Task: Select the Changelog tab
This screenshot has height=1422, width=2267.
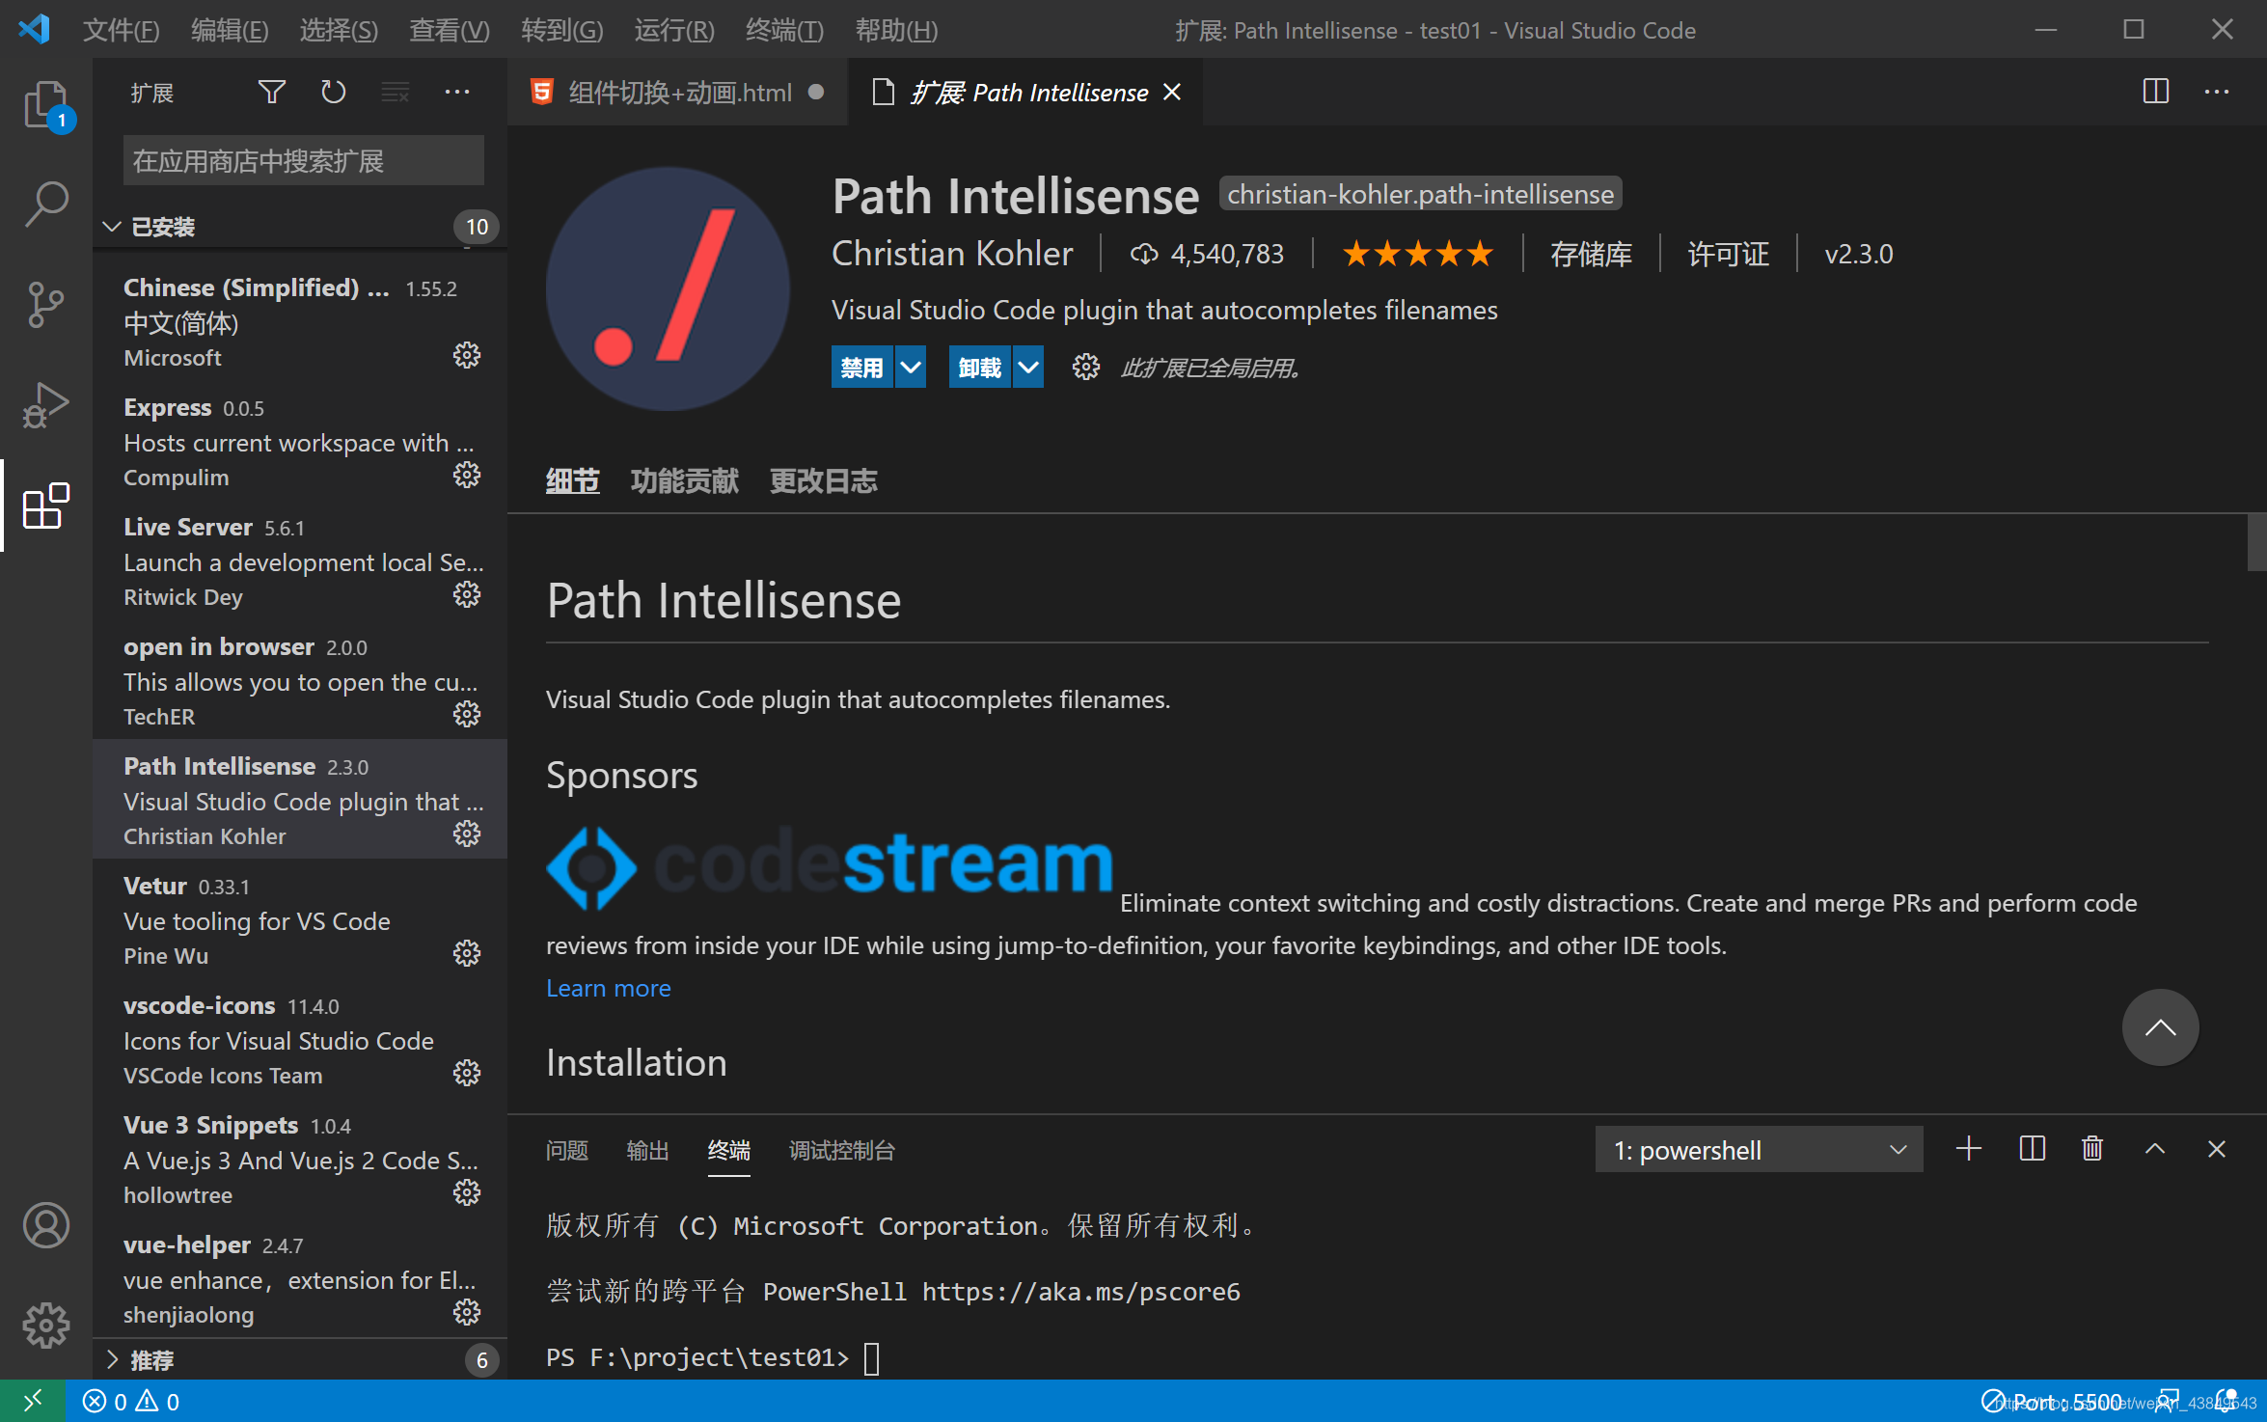Action: click(823, 480)
